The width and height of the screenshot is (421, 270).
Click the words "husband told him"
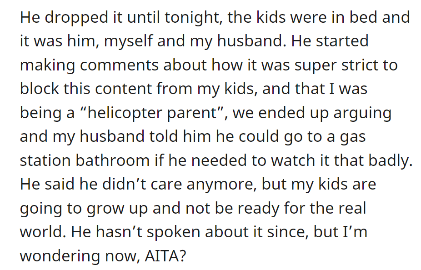145,136
